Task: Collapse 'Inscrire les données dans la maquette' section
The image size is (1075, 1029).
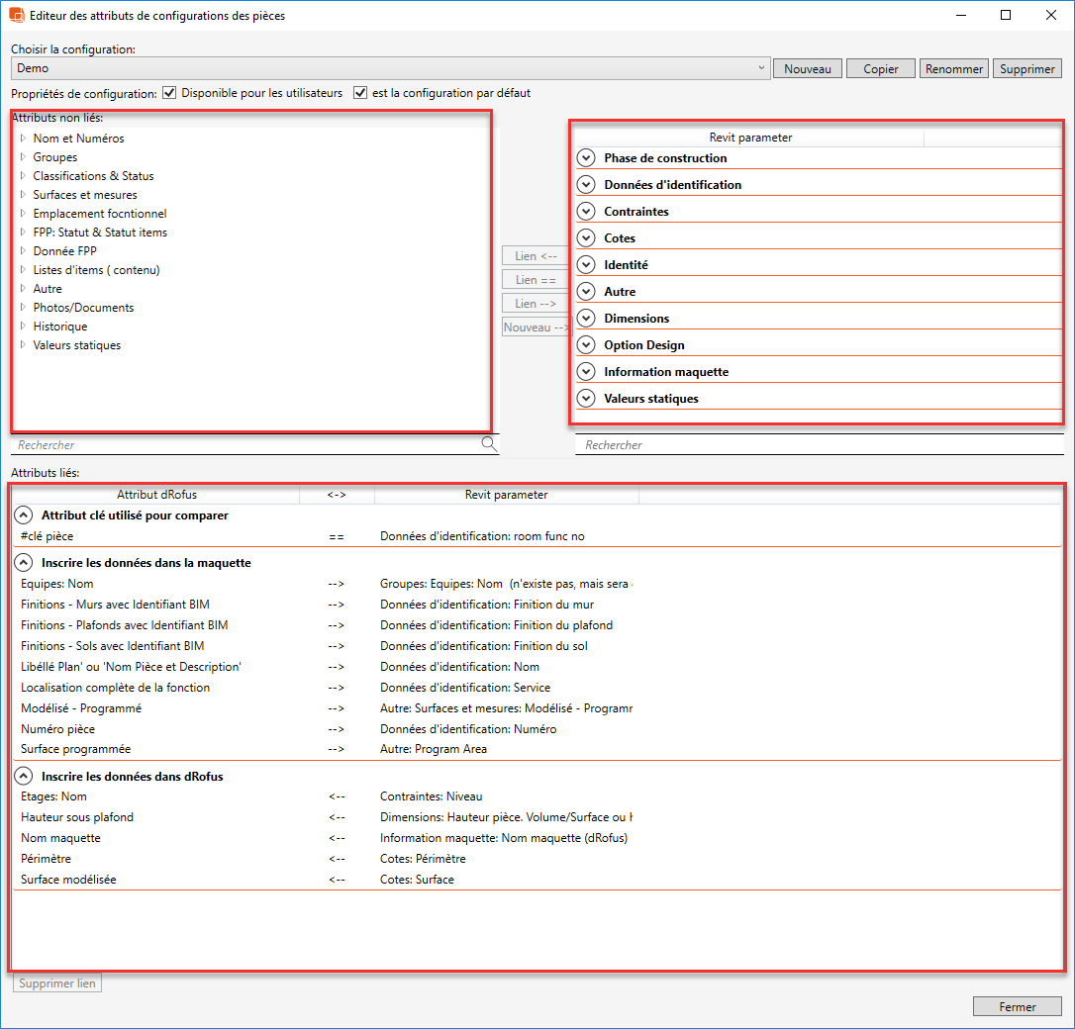Action: [24, 563]
